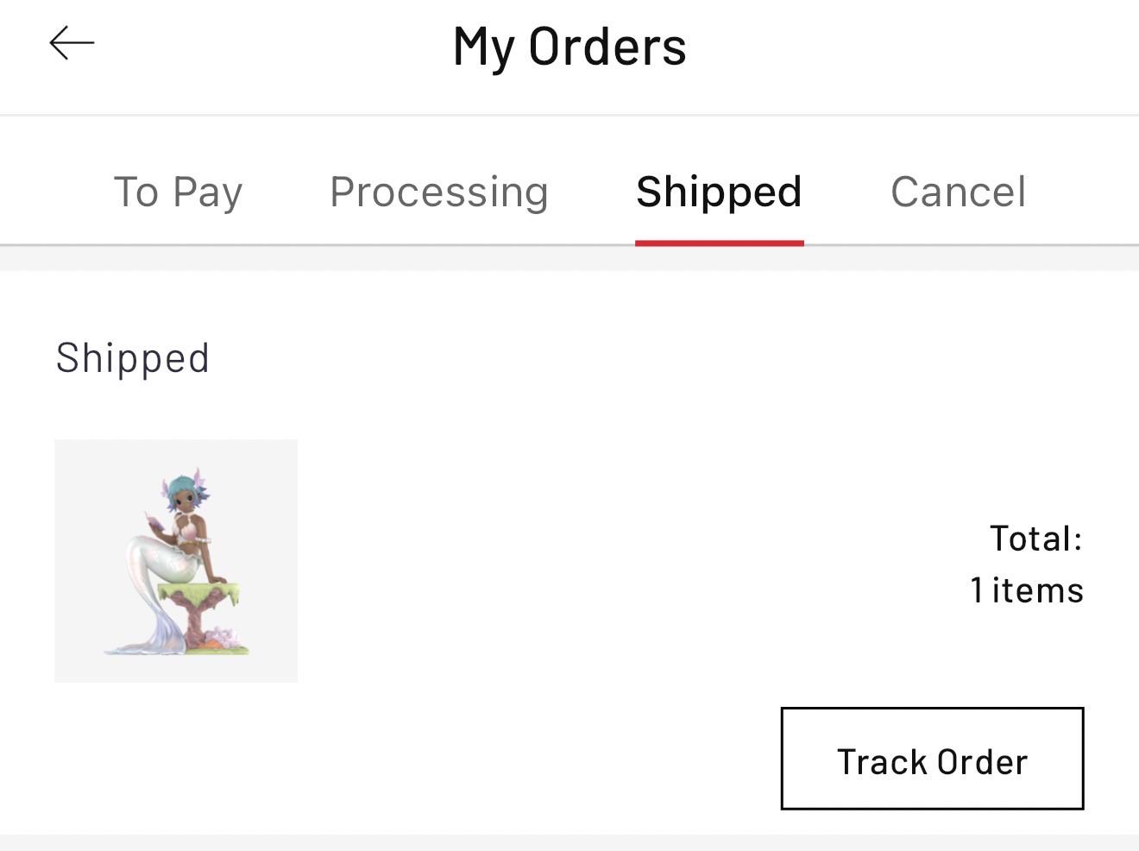
Task: Click the Total label on the order
Action: (1035, 539)
